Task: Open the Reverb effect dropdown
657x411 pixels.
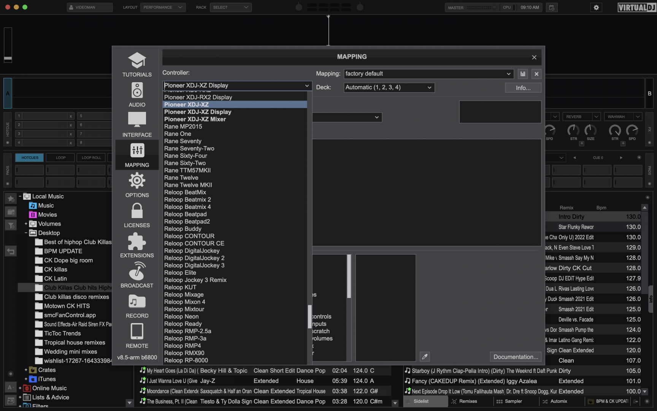Action: [x=581, y=117]
